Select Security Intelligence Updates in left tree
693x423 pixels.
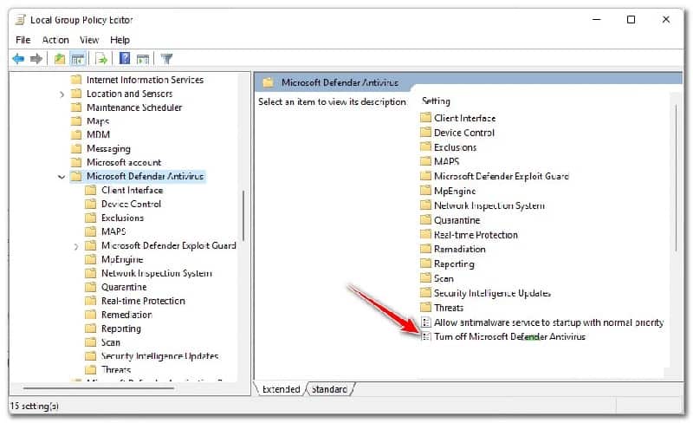(x=159, y=355)
